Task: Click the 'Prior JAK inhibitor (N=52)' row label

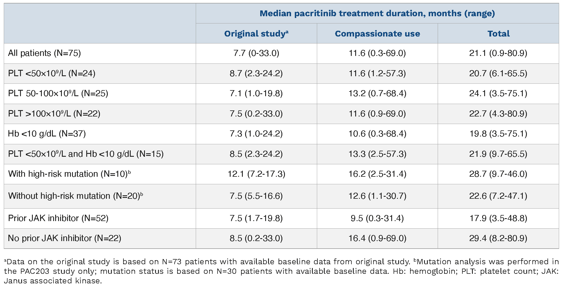Action: 58,218
